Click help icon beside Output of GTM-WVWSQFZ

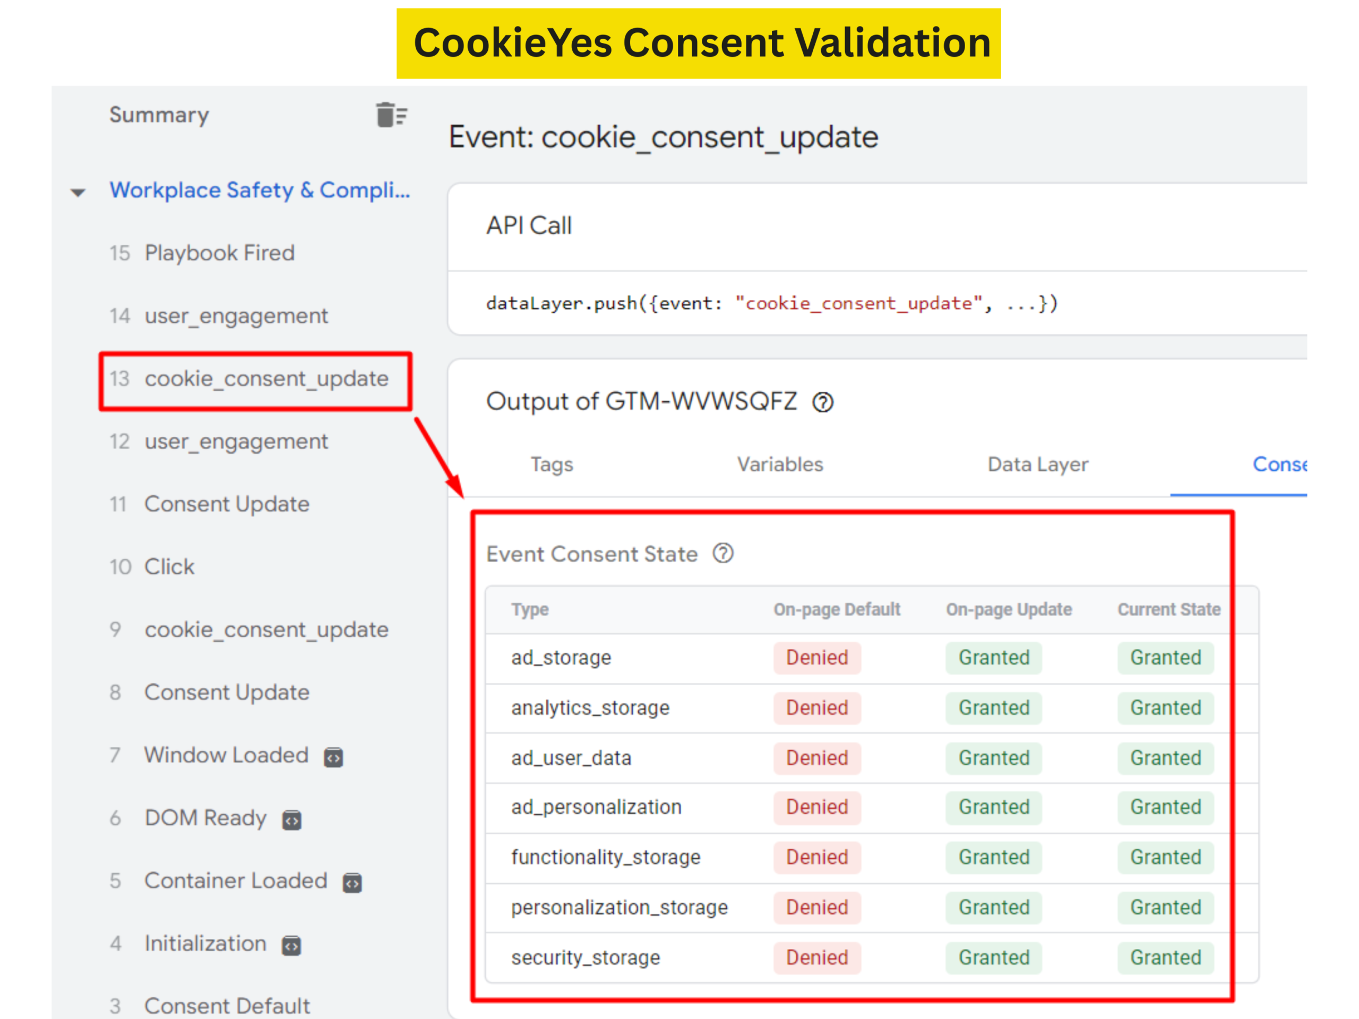click(823, 403)
